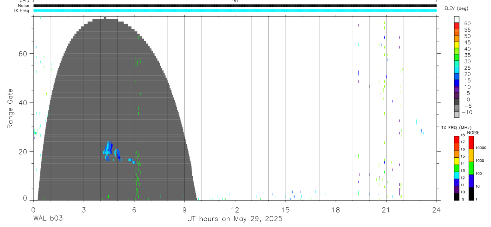Click the 'WAL b03' radar label
This screenshot has height=227, width=491.
tap(48, 219)
